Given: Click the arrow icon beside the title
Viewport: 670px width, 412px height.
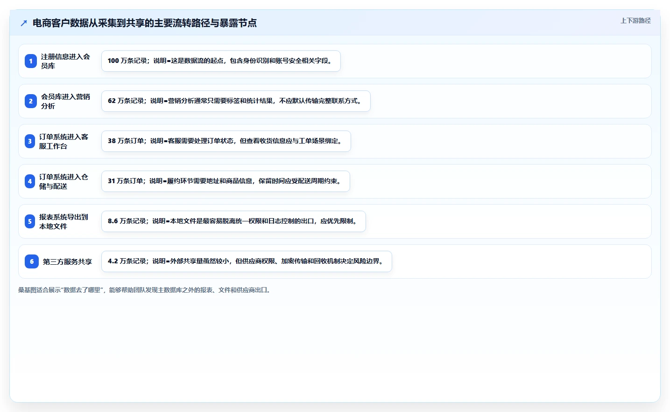Looking at the screenshot, I should (24, 23).
